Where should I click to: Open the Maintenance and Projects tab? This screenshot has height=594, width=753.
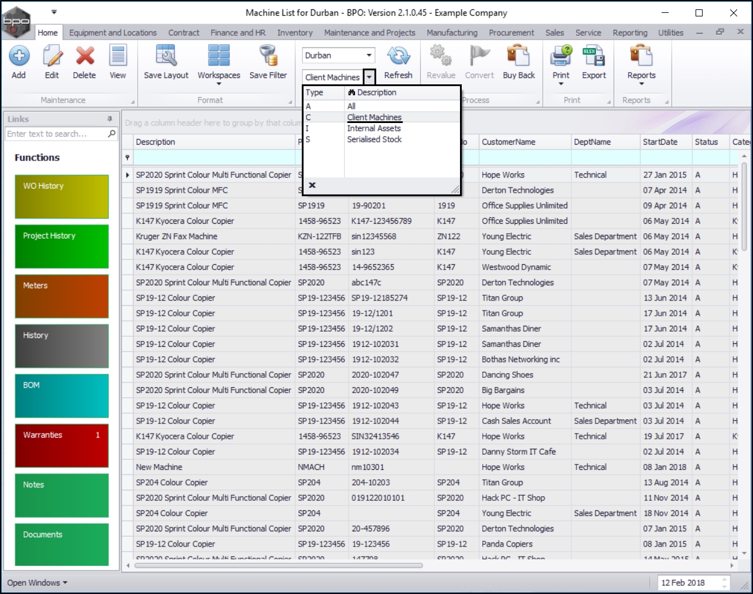tap(369, 33)
